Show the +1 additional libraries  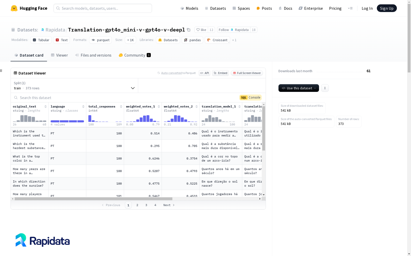point(234,40)
